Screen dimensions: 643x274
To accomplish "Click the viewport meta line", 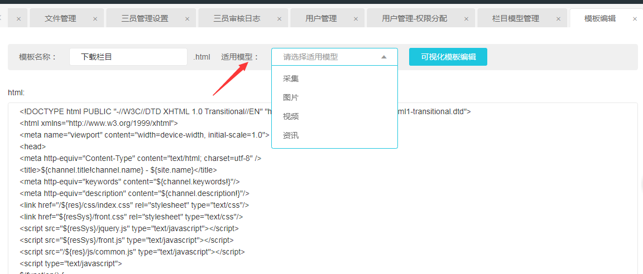I will click(x=145, y=135).
